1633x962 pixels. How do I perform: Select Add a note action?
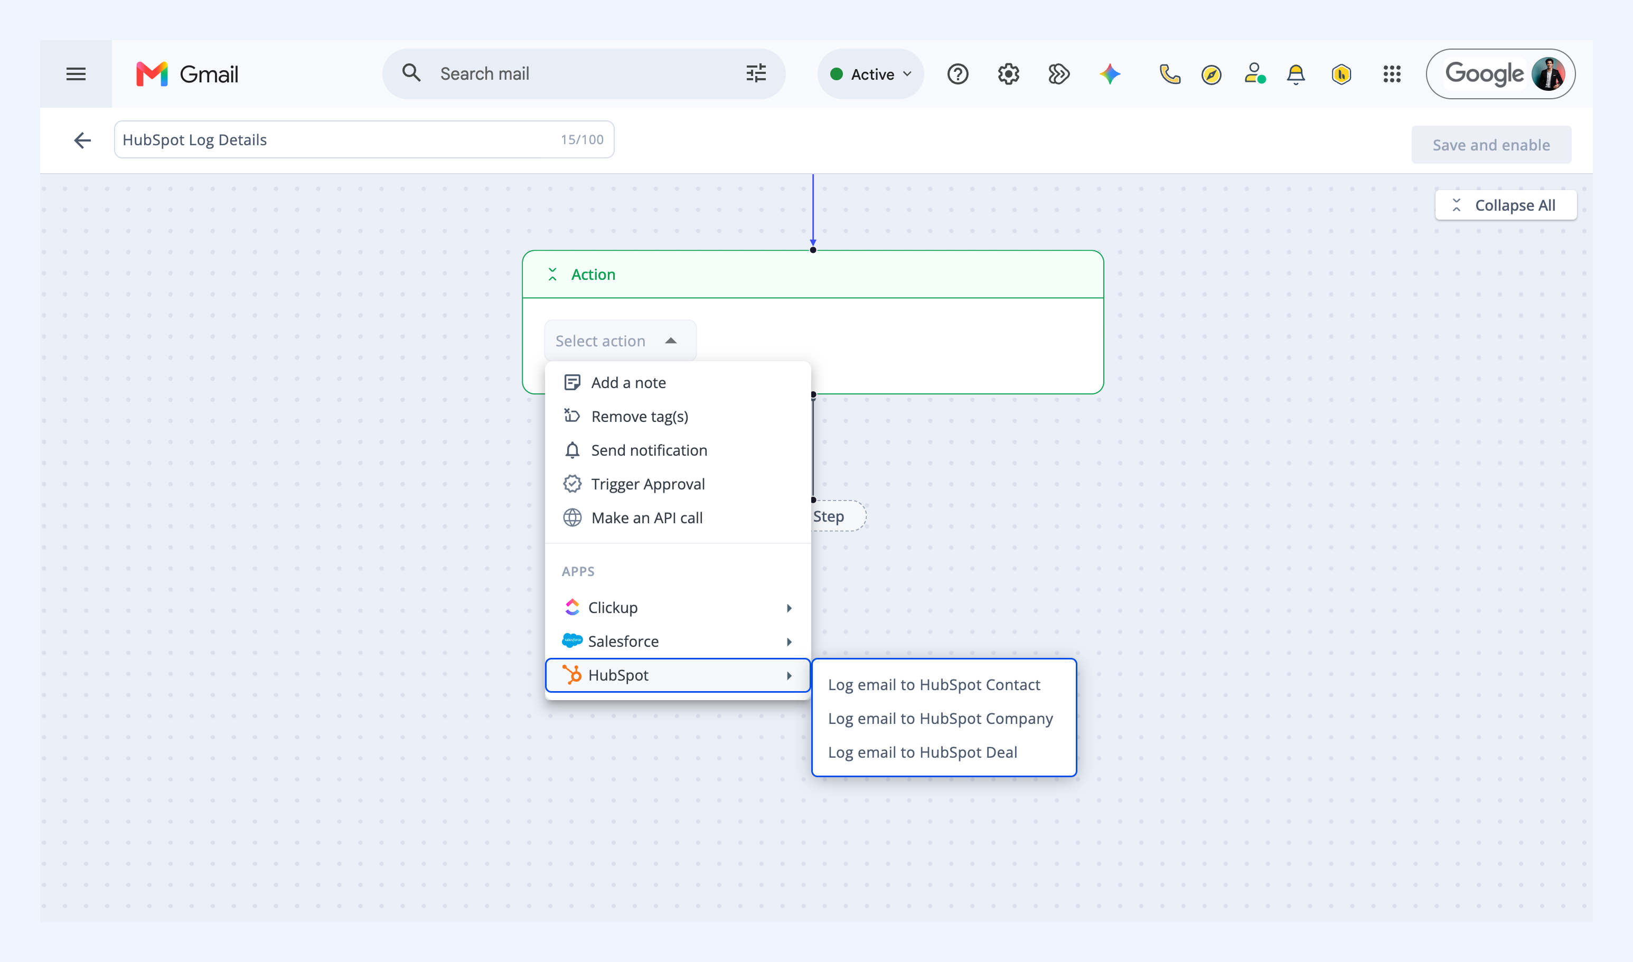(678, 382)
